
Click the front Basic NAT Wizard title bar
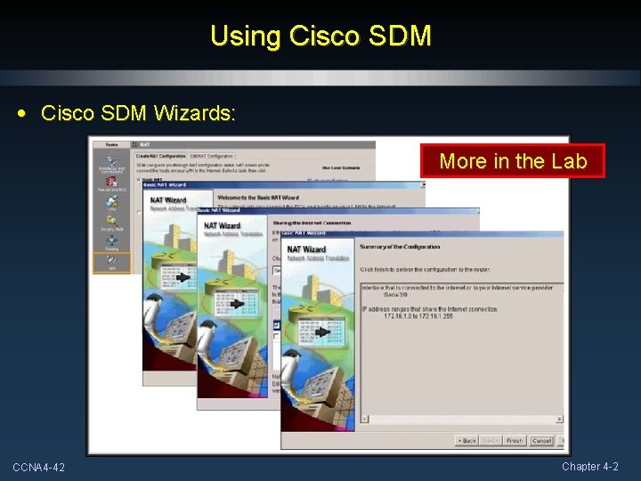click(422, 233)
